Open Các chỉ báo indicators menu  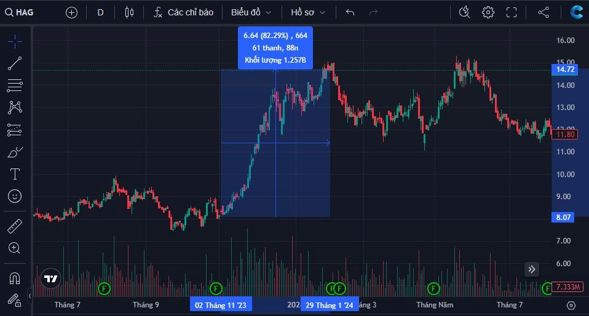(x=183, y=12)
